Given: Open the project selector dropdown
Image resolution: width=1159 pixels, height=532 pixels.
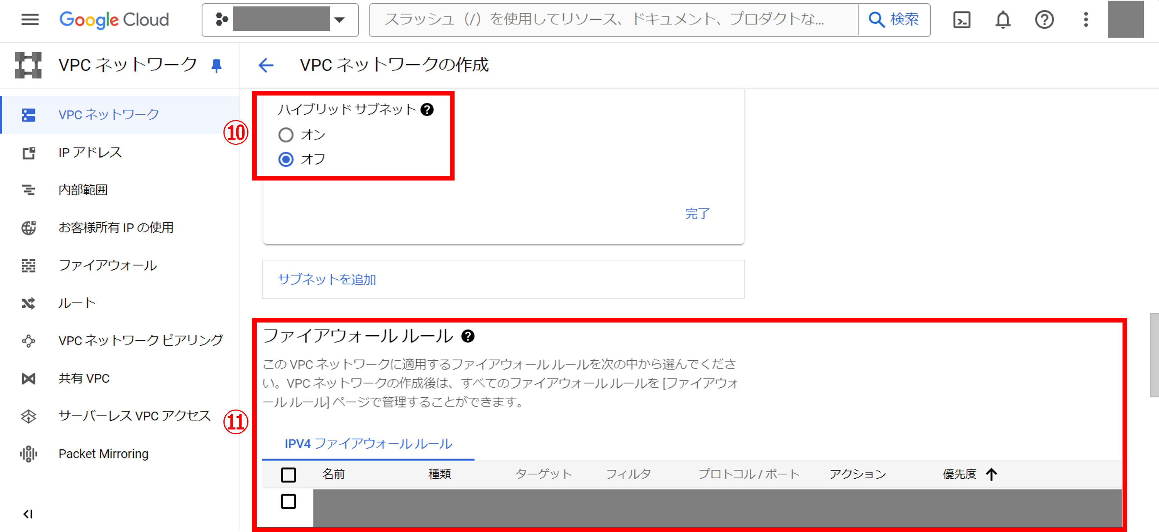Looking at the screenshot, I should (280, 20).
